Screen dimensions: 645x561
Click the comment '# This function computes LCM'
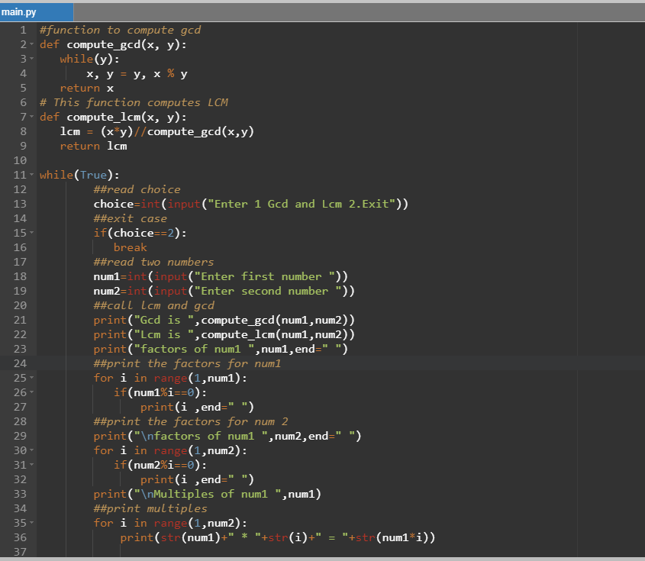[x=134, y=102]
